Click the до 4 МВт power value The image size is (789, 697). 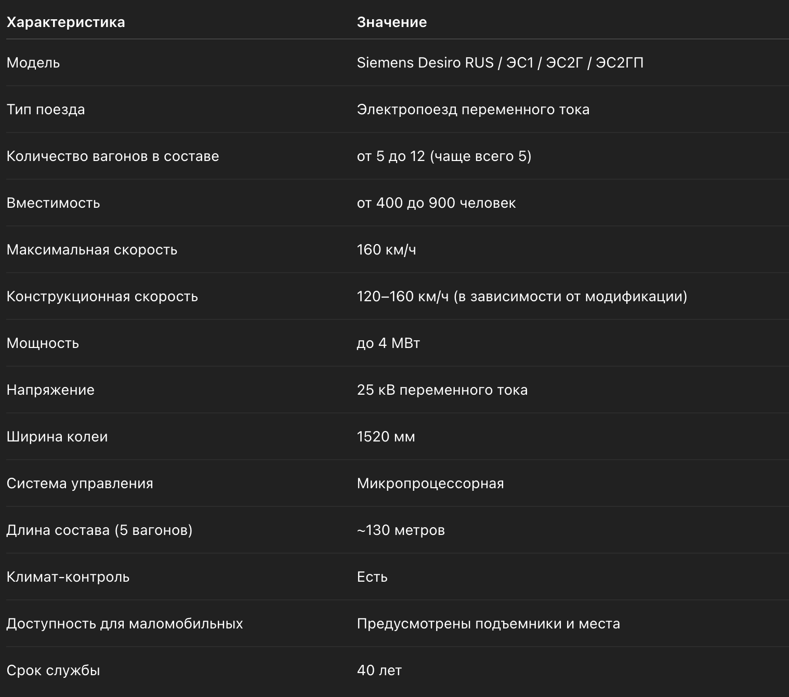[388, 343]
